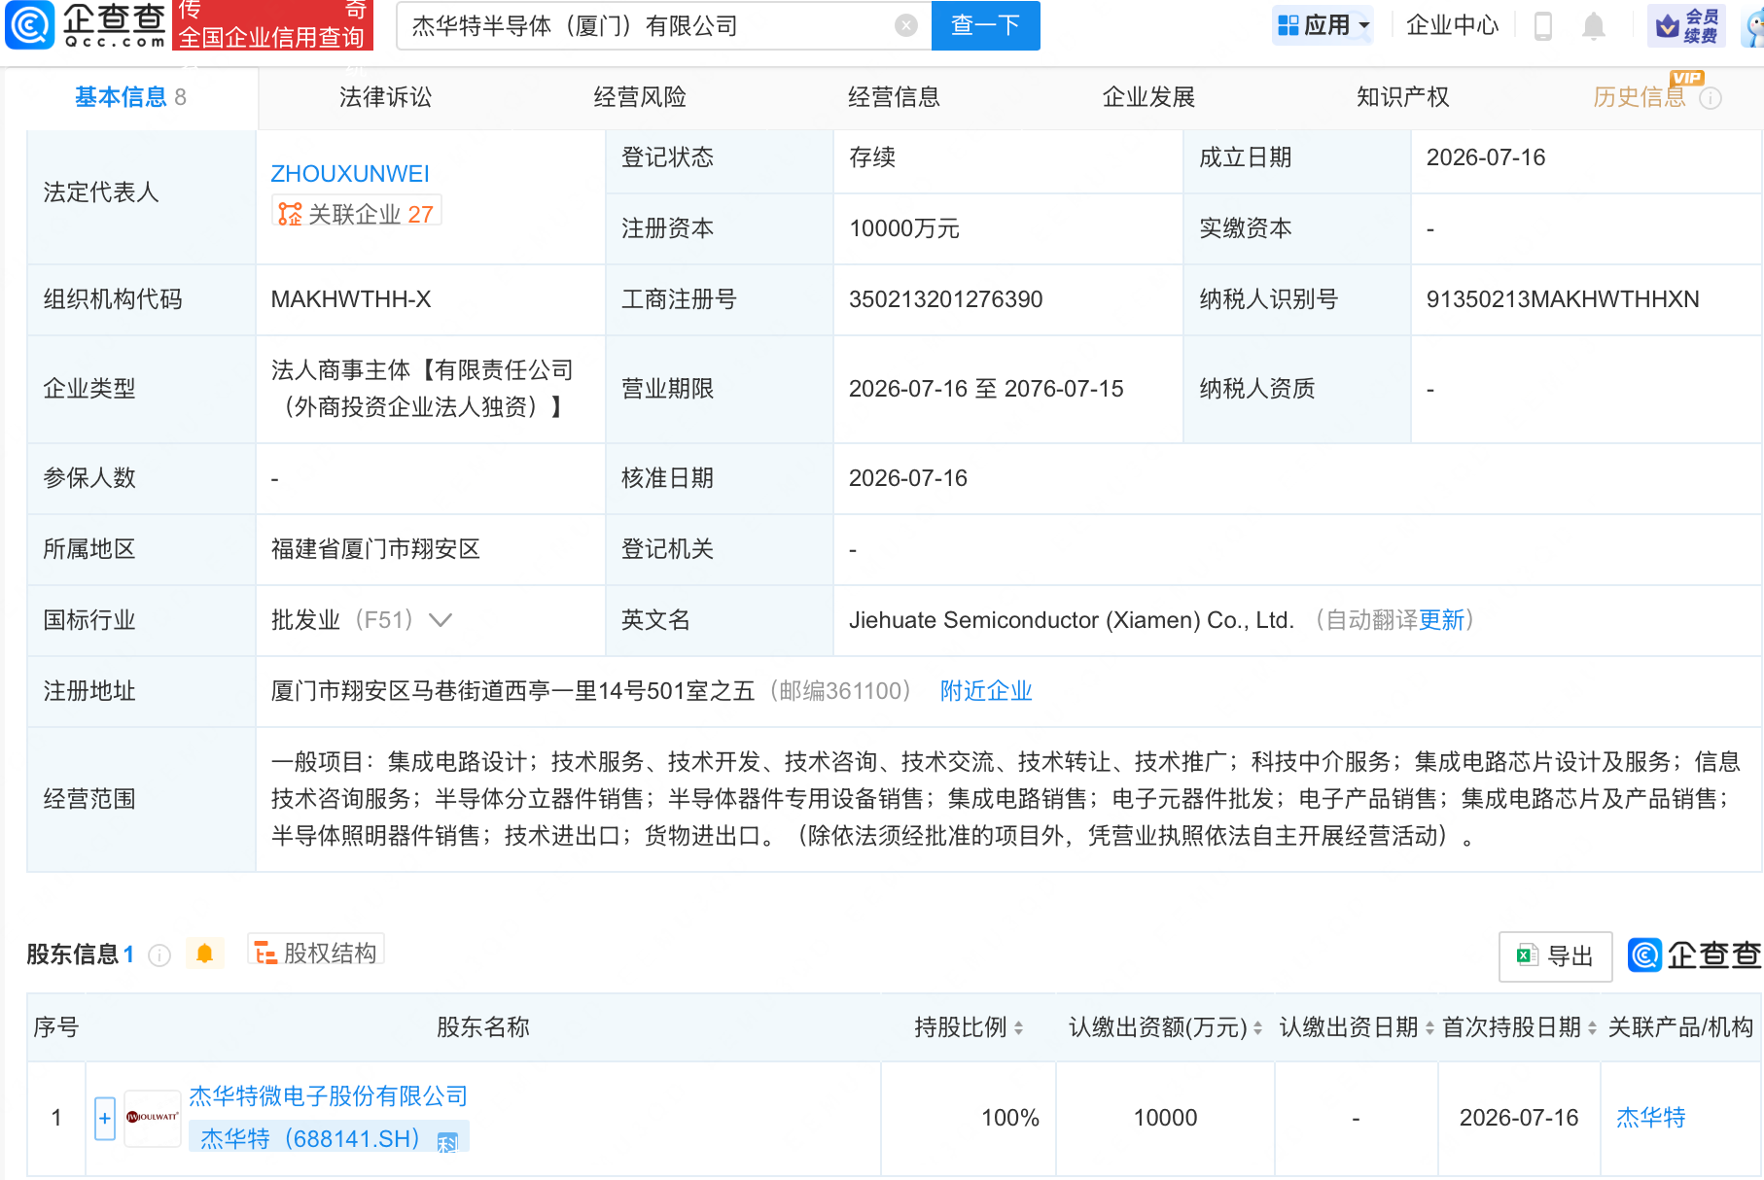Open the mobile phone app icon
The image size is (1764, 1180).
click(x=1542, y=25)
